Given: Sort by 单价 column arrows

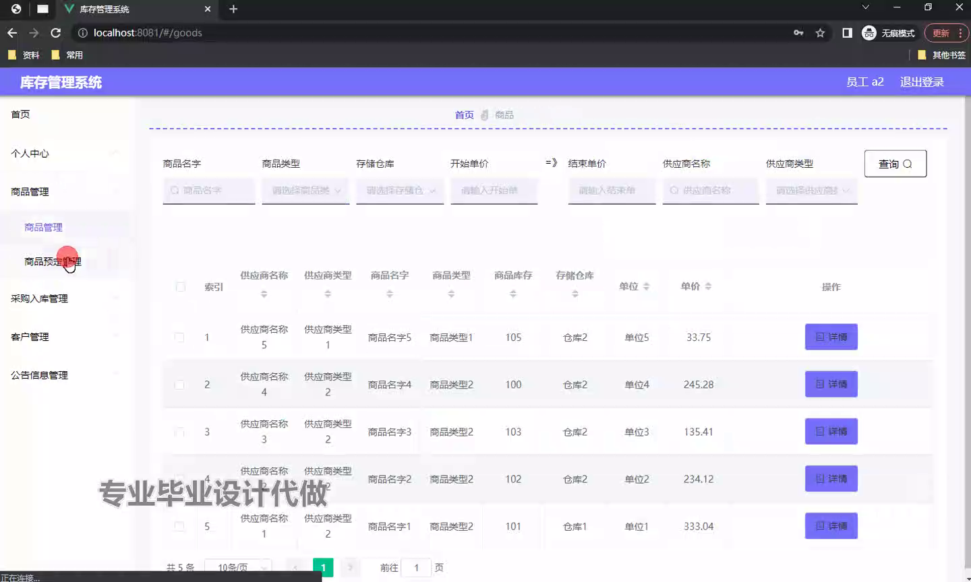Looking at the screenshot, I should point(708,286).
